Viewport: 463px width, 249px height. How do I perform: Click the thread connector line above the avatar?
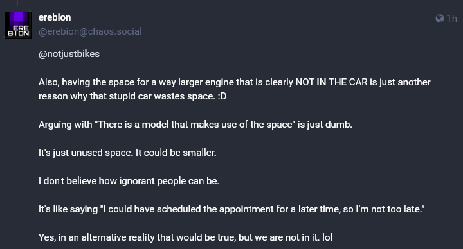click(x=17, y=3)
